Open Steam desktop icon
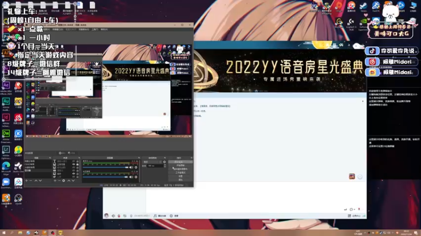 (x=364, y=6)
